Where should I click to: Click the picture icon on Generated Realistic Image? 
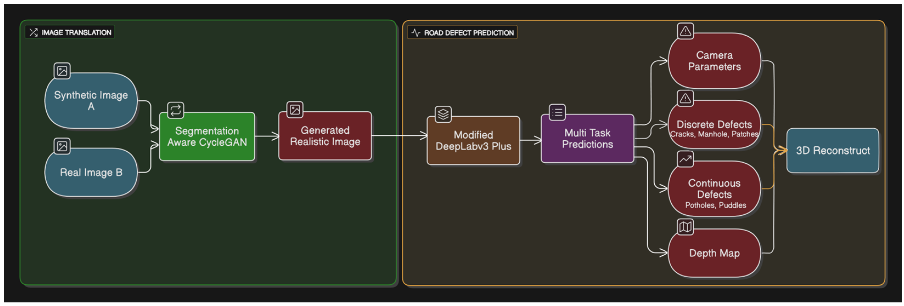click(295, 109)
